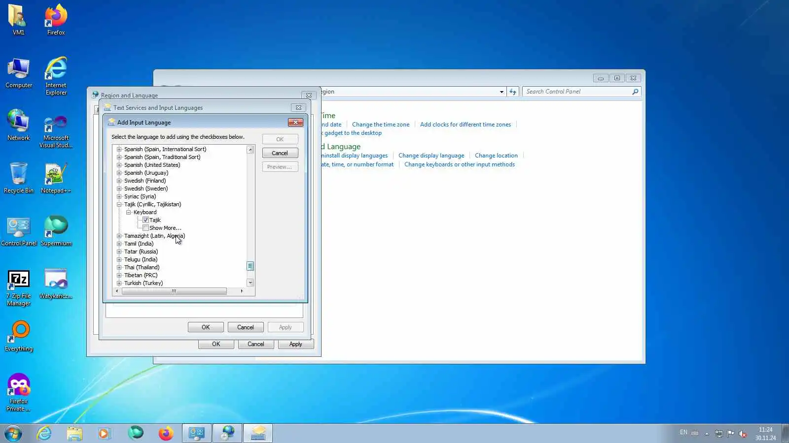This screenshot has height=443, width=789.
Task: Click the network tray icon
Action: tap(718, 434)
